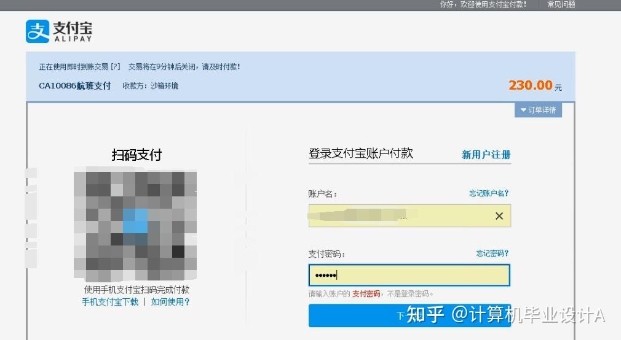This screenshot has height=340, width=621.
Task: Select the 收款方: 沙箱环境 payee text
Action: (x=150, y=86)
